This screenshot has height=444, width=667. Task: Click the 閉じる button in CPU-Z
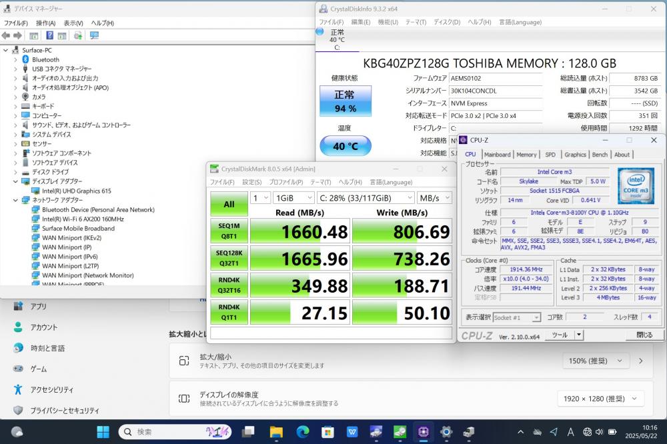(644, 335)
